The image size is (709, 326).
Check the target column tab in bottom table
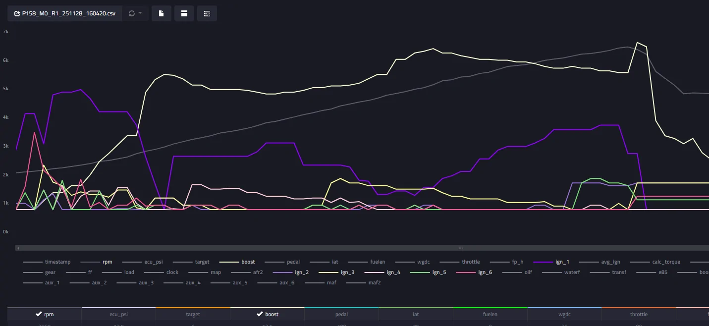[193, 314]
